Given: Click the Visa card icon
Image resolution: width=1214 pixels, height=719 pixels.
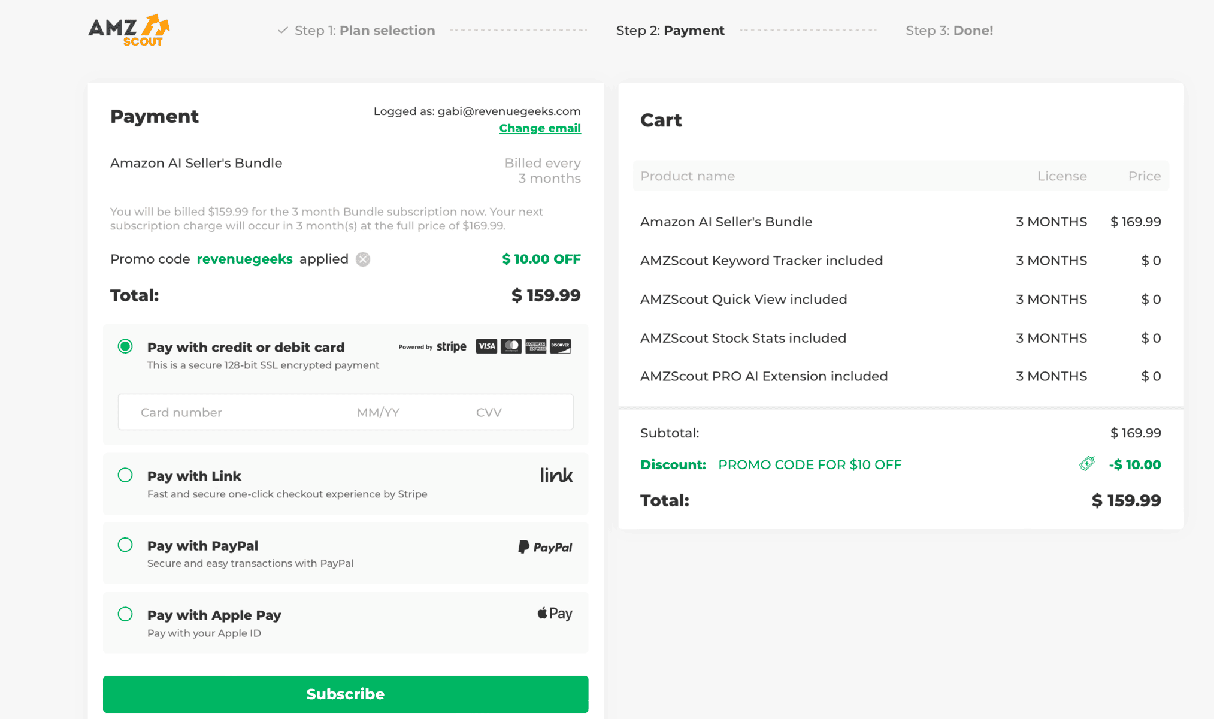Looking at the screenshot, I should [x=486, y=346].
